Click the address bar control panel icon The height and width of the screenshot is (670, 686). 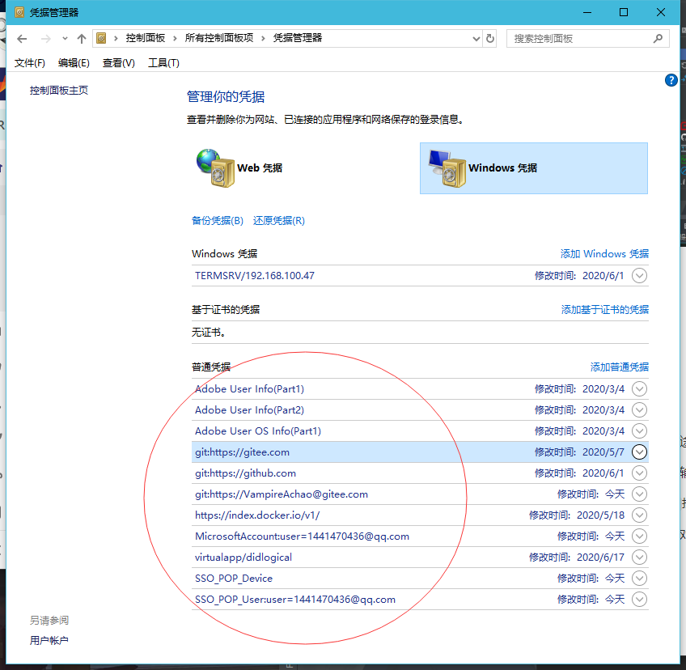click(102, 38)
